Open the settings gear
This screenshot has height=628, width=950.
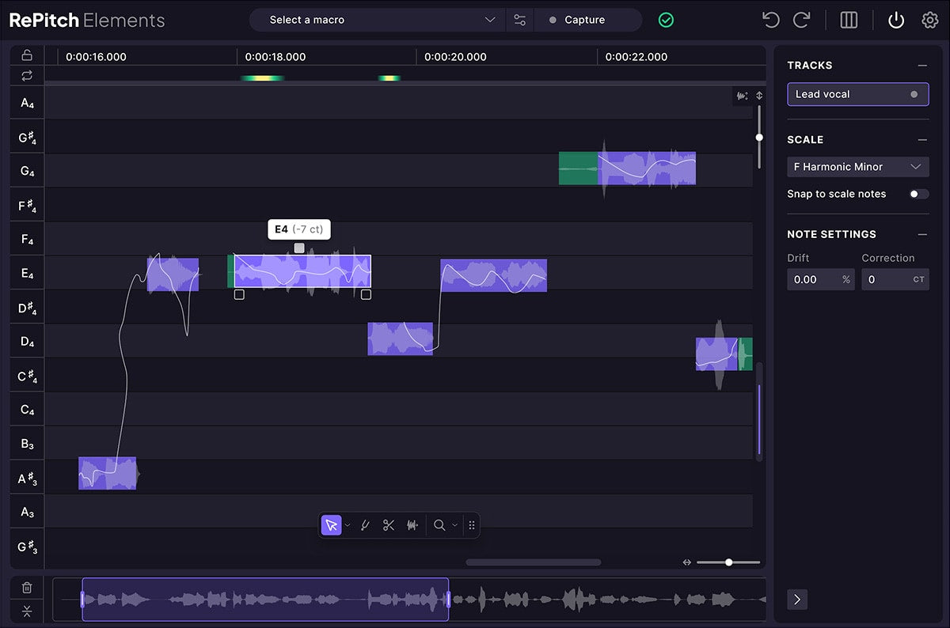coord(929,20)
